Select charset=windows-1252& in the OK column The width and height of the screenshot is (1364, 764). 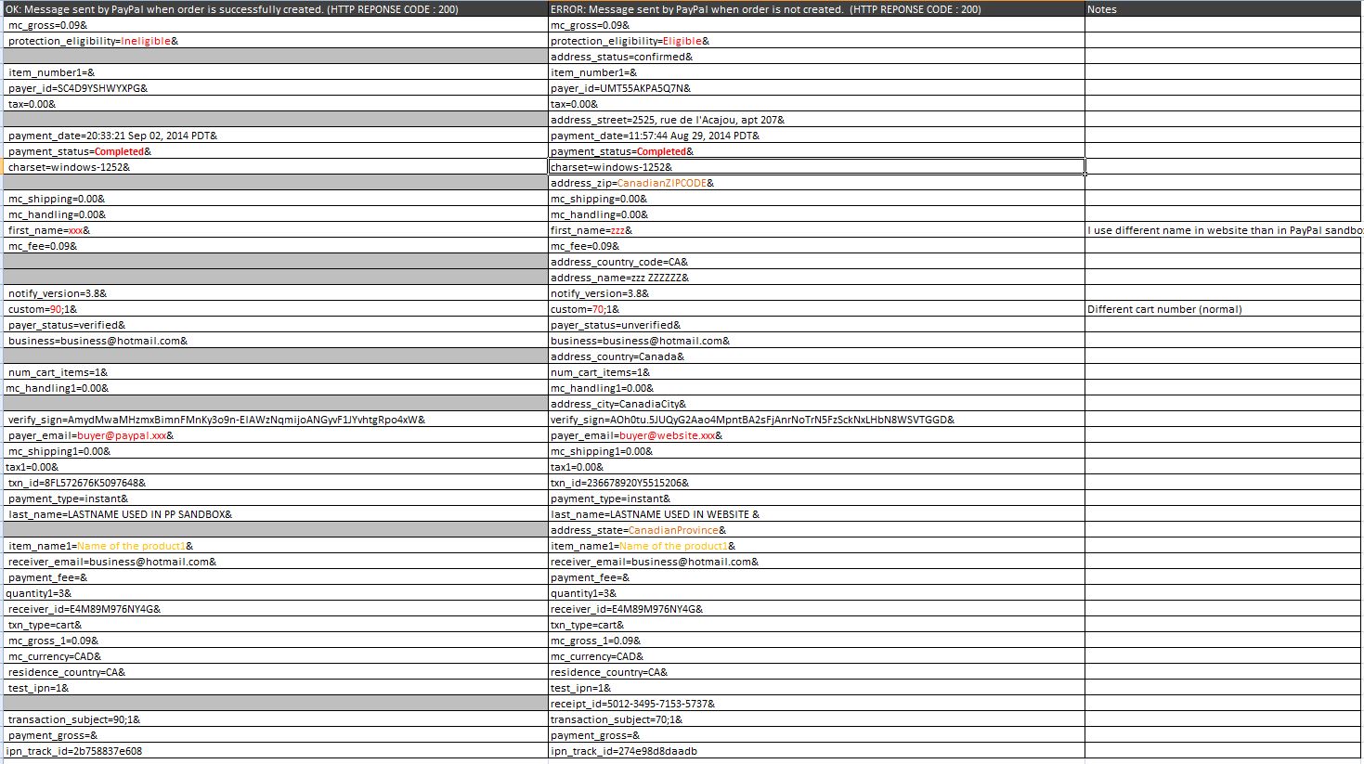(x=276, y=167)
